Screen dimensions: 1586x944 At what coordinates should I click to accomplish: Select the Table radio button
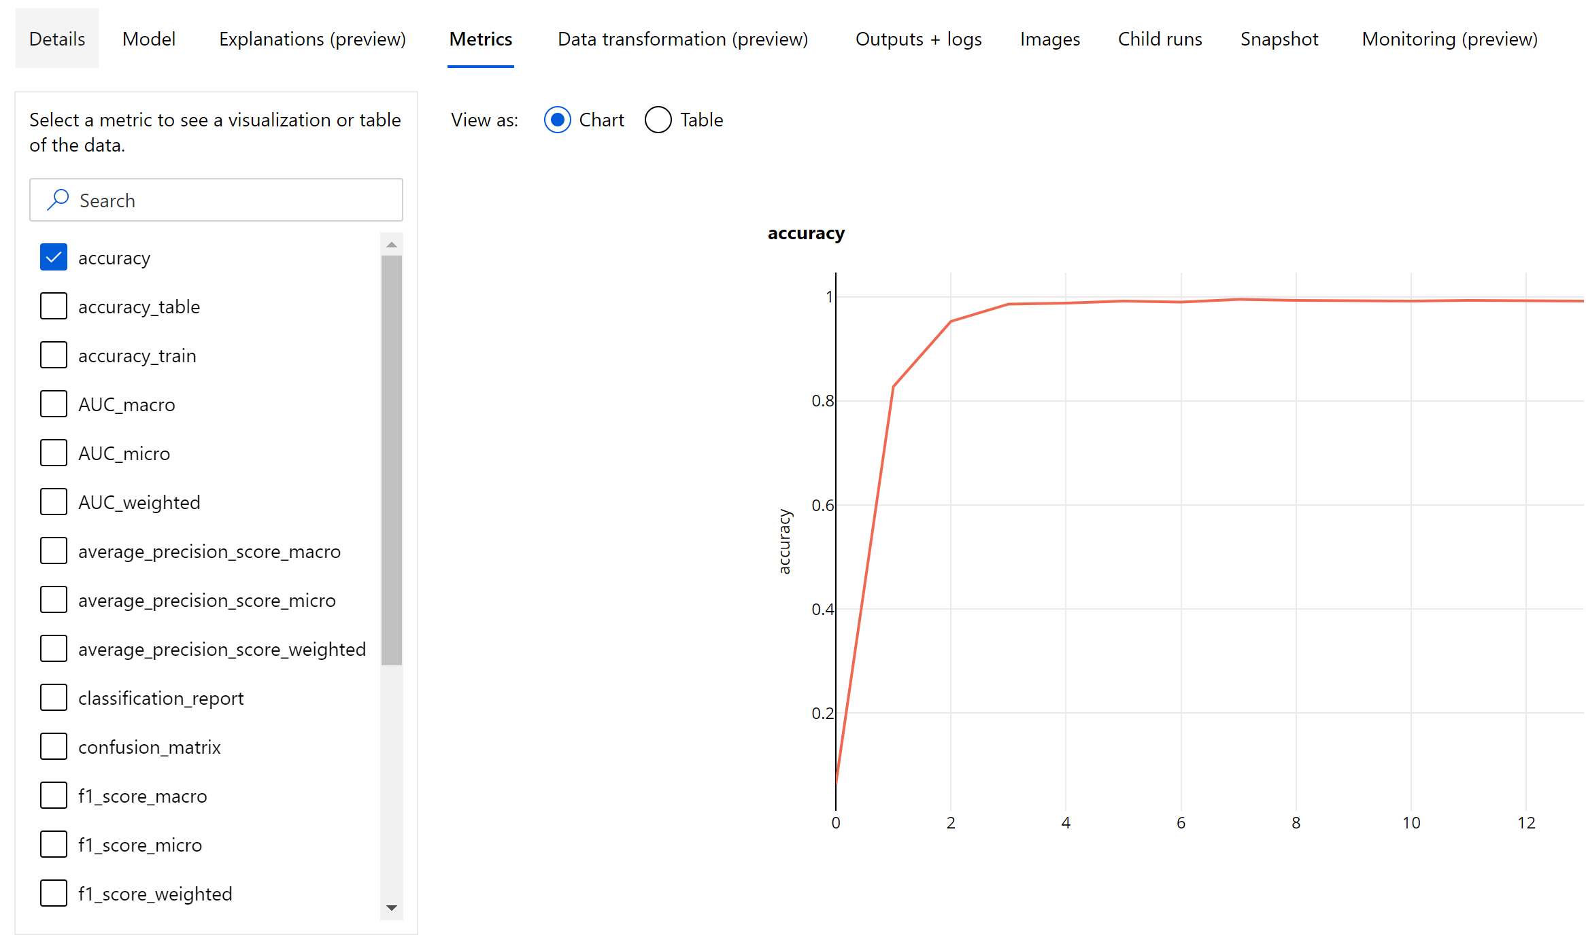[x=658, y=120]
